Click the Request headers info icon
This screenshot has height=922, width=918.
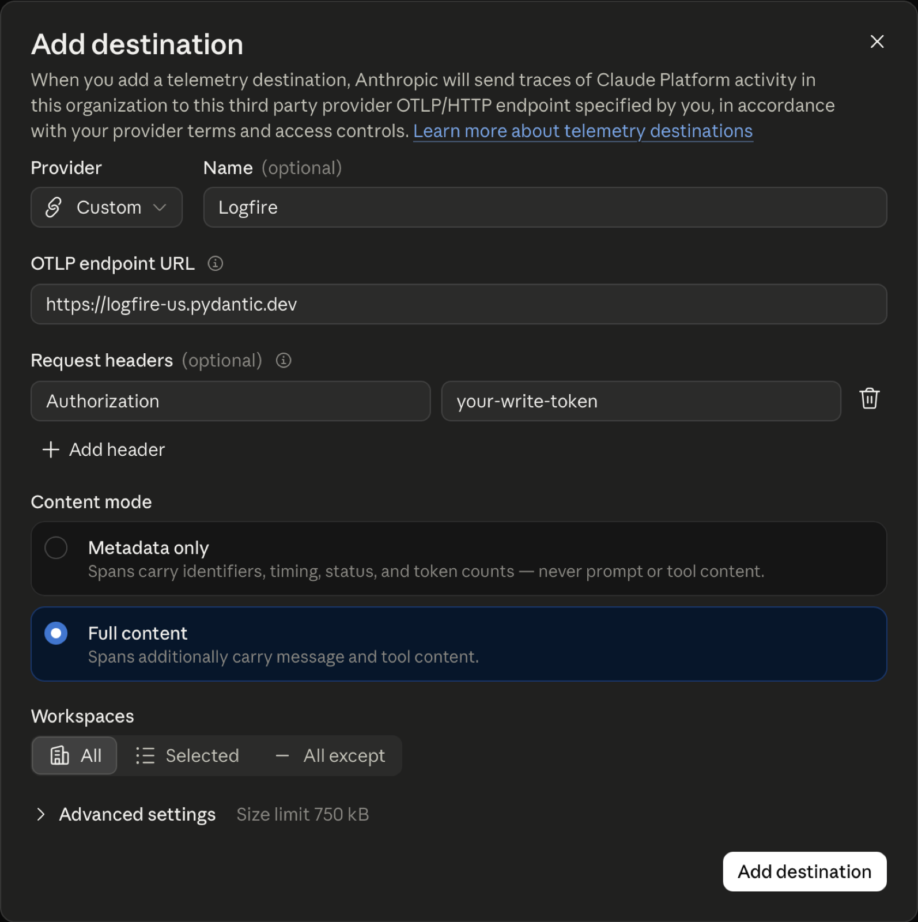coord(283,360)
